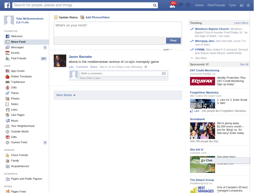This screenshot has height=193, width=257.
Task: Click the Facebook logo icon
Action: coord(7,5)
